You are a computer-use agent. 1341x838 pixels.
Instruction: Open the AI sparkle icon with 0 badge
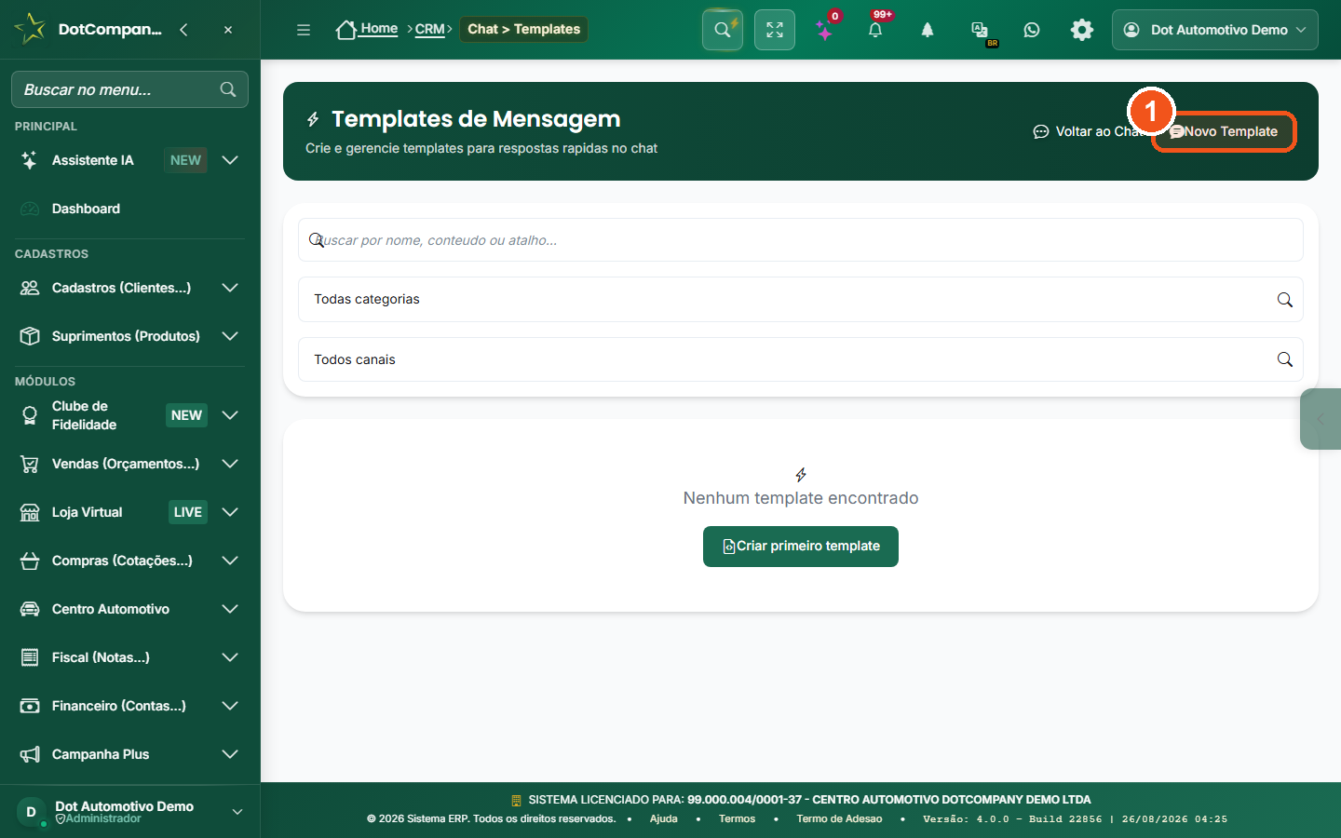click(x=825, y=30)
